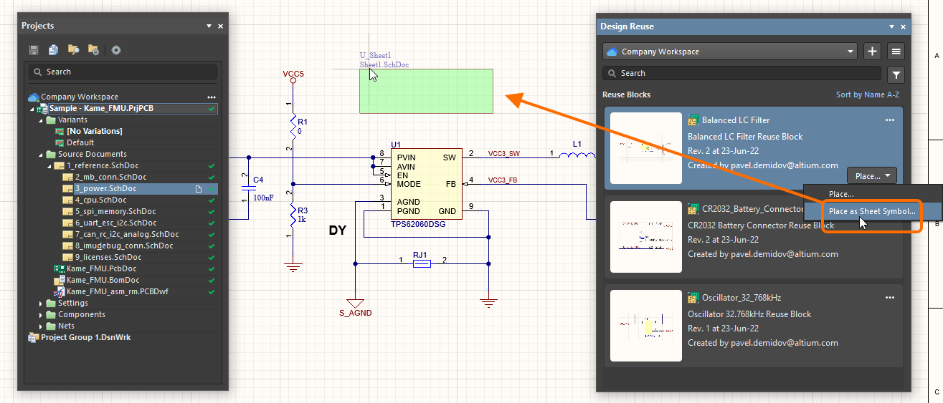Click the filter funnel icon beside Search
The width and height of the screenshot is (943, 403).
[x=896, y=74]
